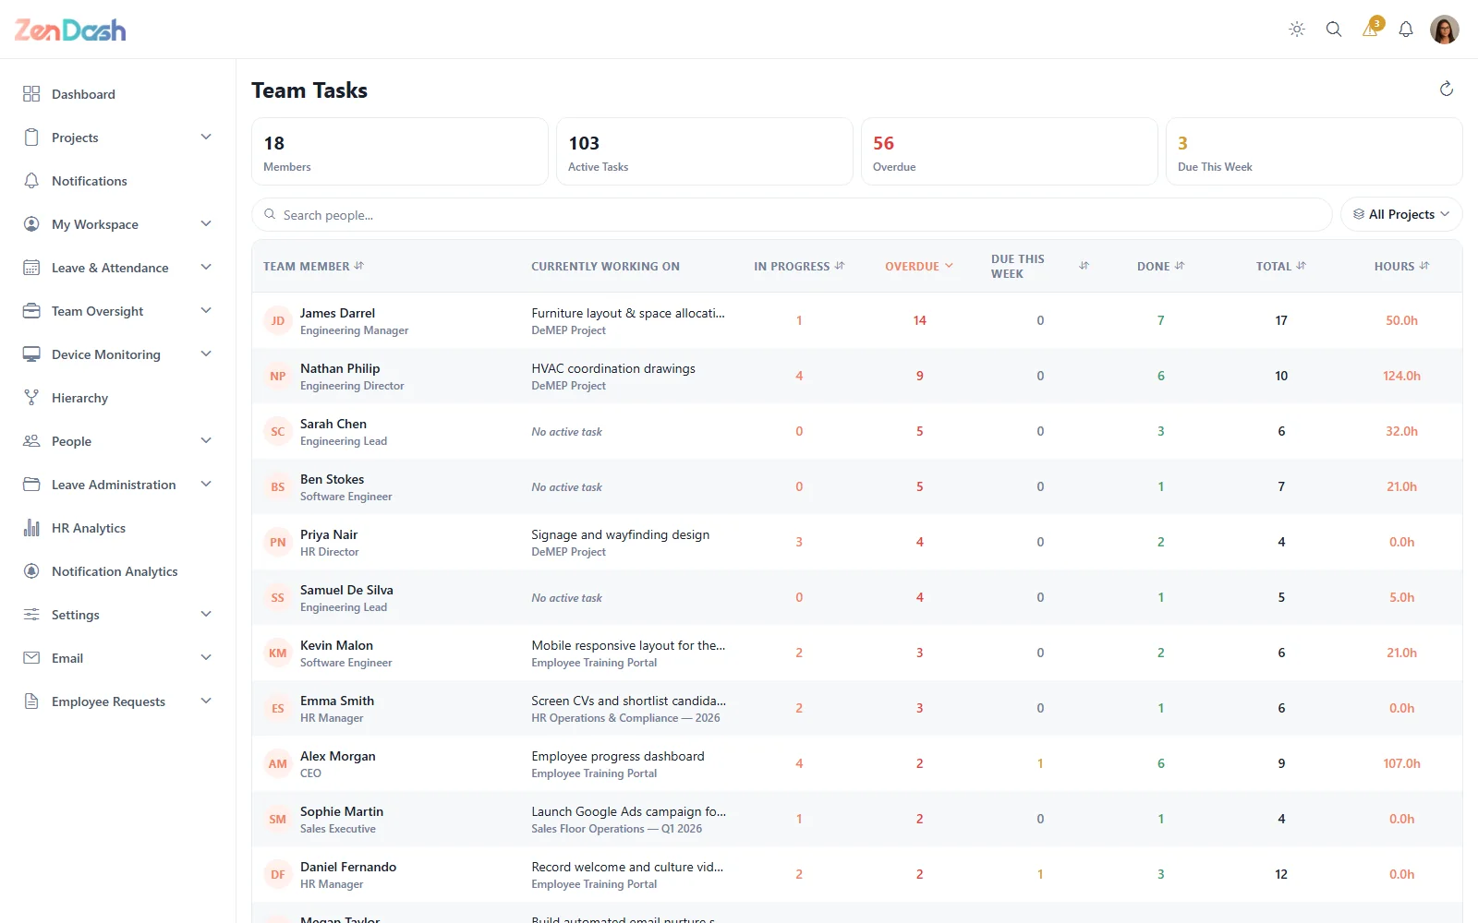Click the Dashboard grid icon in sidebar
The height and width of the screenshot is (923, 1478).
[31, 94]
